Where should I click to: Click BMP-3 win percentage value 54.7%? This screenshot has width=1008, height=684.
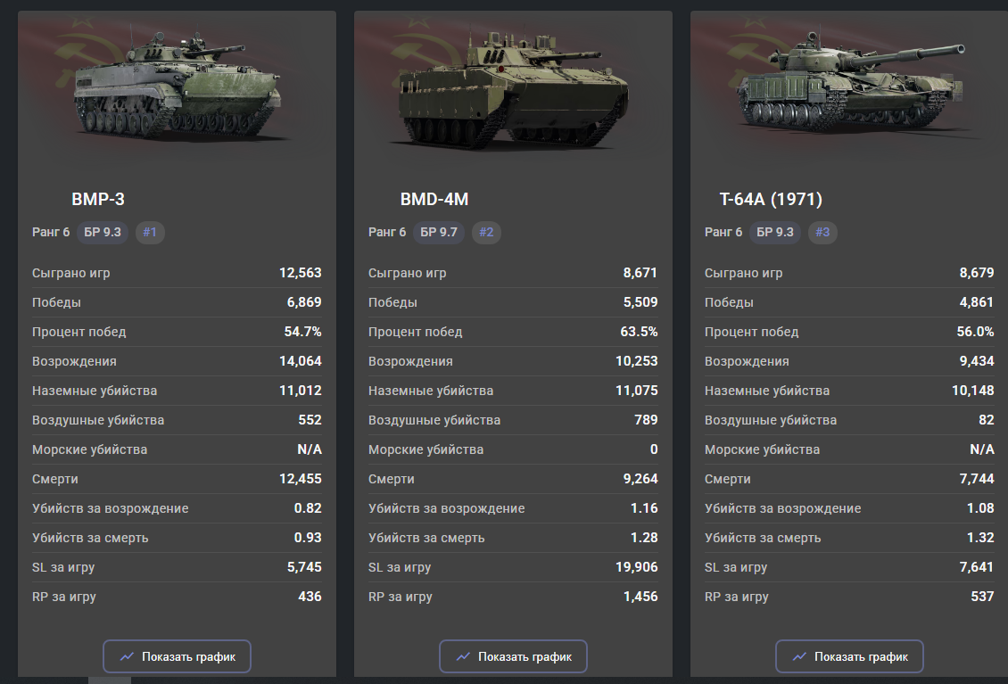[302, 332]
